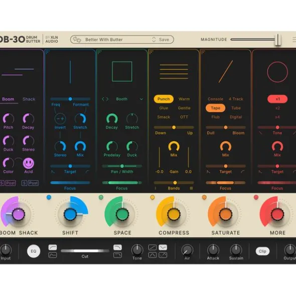Screen dimensions: 296x296
Task: Click the Space module grid handle icon
Action: 99,52
